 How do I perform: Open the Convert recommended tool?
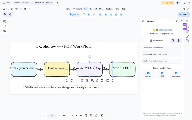[148, 74]
